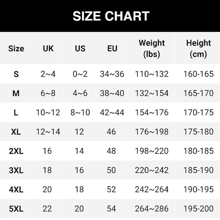The height and width of the screenshot is (220, 220).
Task: Select the XL size row label
Action: pos(16,132)
